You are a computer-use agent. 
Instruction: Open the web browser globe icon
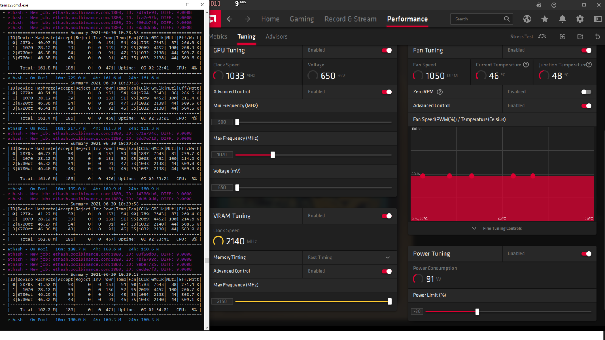coord(527,19)
